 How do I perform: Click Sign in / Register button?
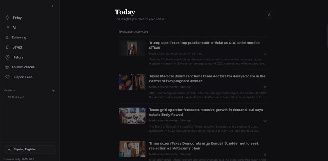coord(30,149)
